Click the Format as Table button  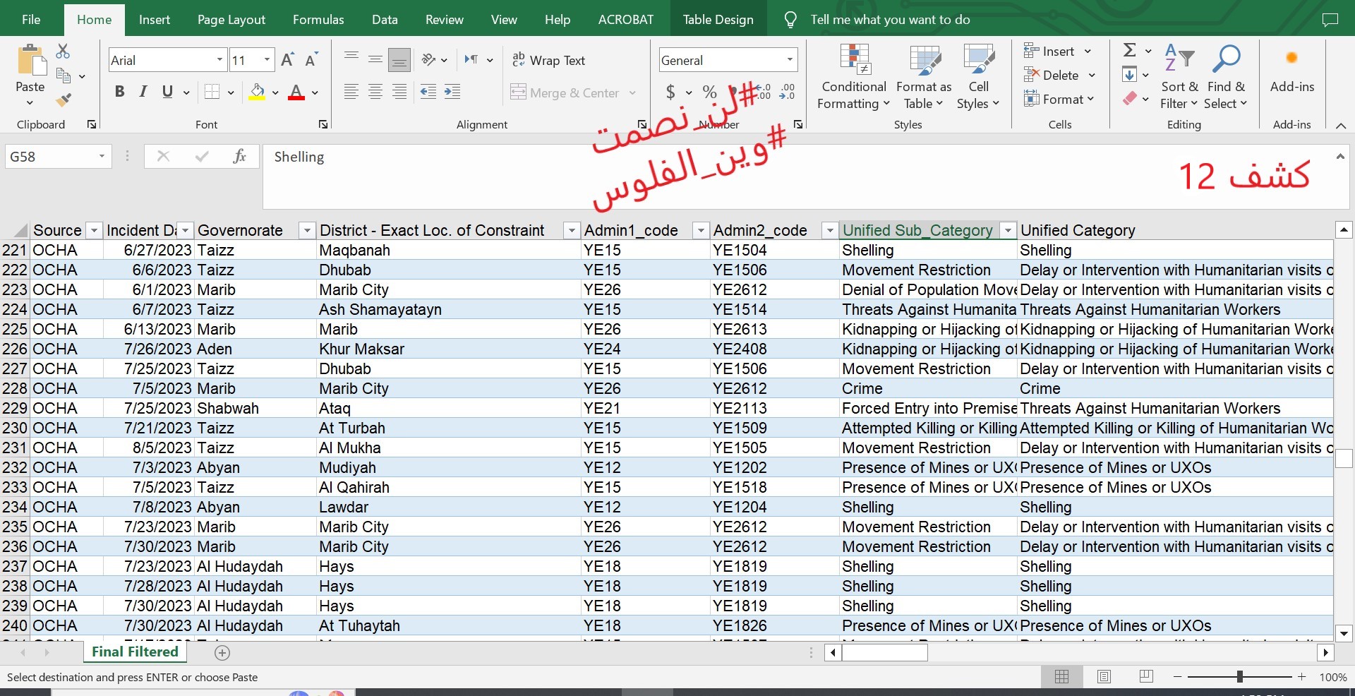tap(923, 76)
